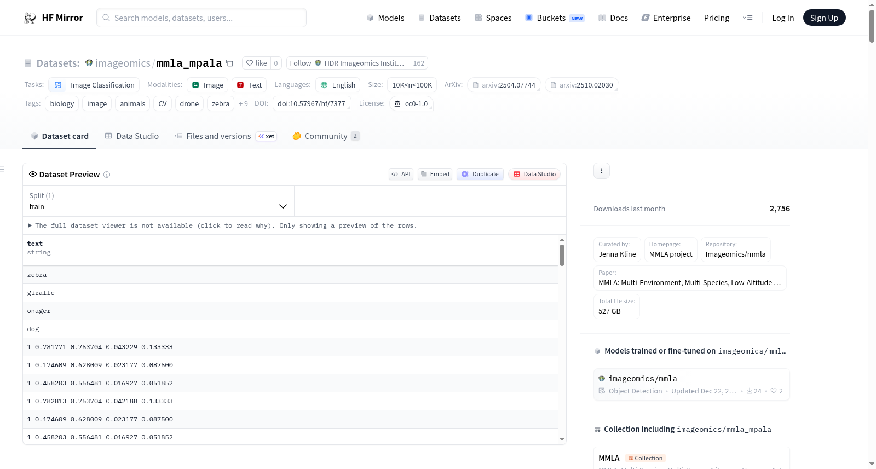Click the page vertical scrollbar
The height and width of the screenshot is (469, 876).
(x=872, y=26)
